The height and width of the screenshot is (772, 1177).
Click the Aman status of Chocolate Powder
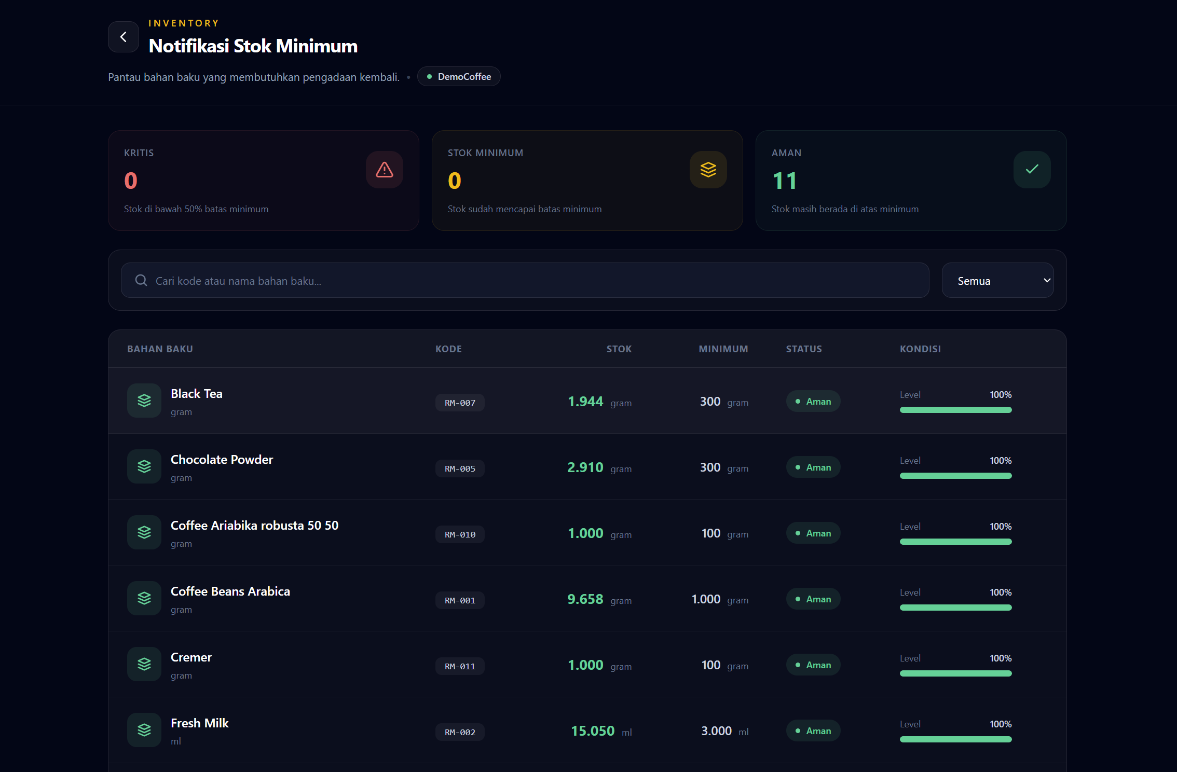[x=813, y=467]
